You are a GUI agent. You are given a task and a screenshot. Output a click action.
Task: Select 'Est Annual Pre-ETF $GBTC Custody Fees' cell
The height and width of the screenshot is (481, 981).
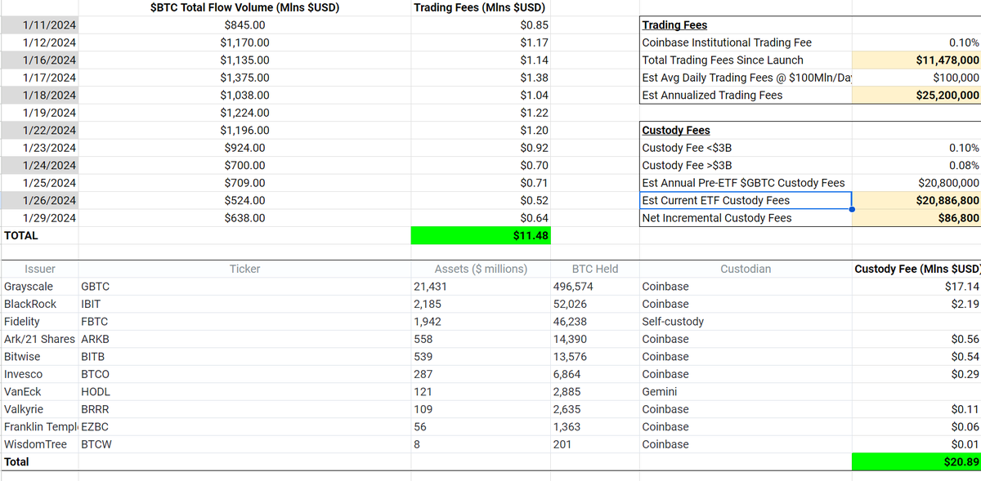[746, 183]
